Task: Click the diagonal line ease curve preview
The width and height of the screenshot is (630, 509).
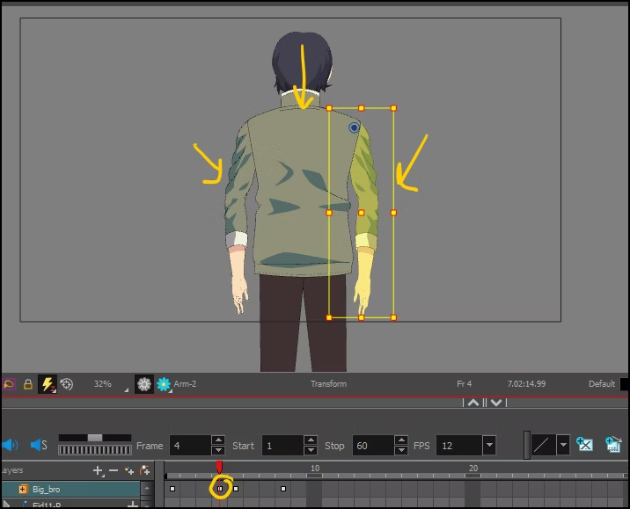Action: 544,445
